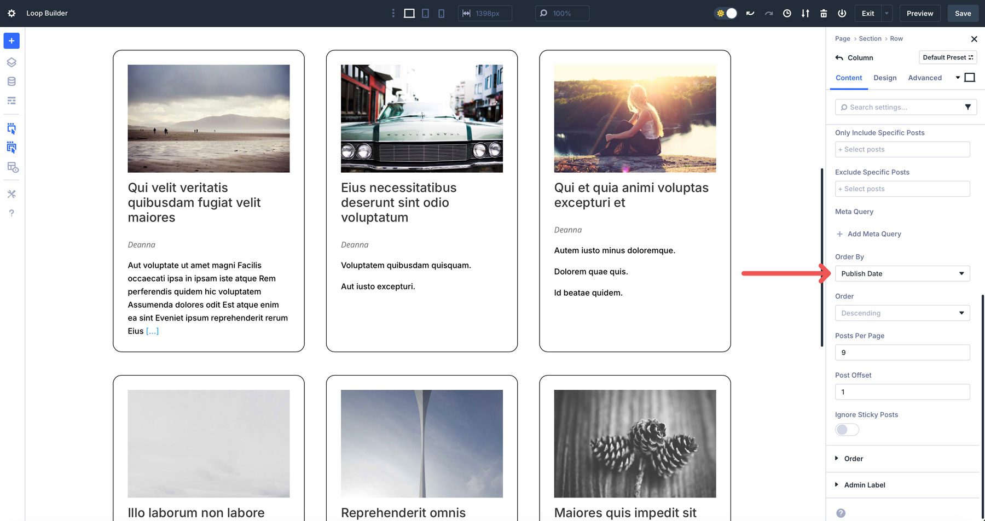
Task: Toggle the settings filter beside search
Action: [969, 107]
